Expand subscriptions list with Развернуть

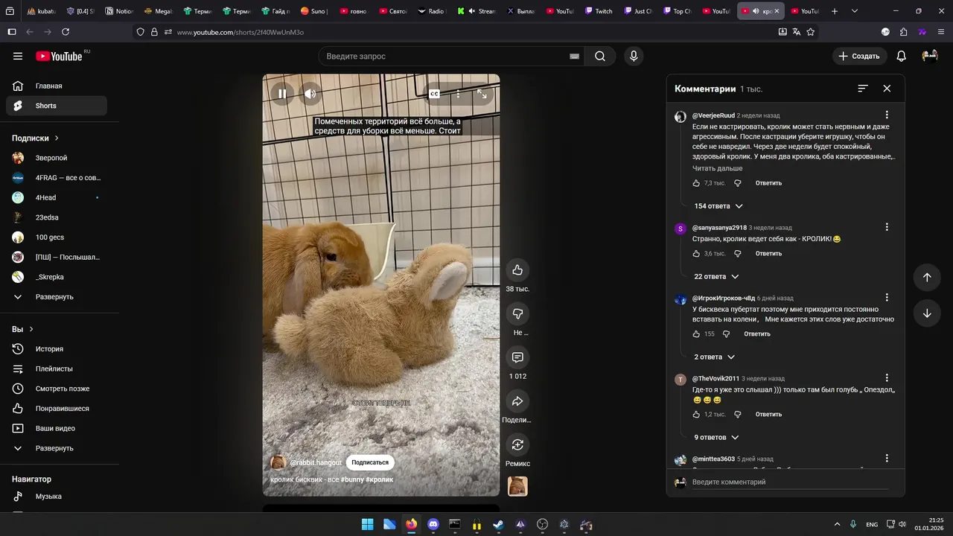pyautogui.click(x=57, y=297)
